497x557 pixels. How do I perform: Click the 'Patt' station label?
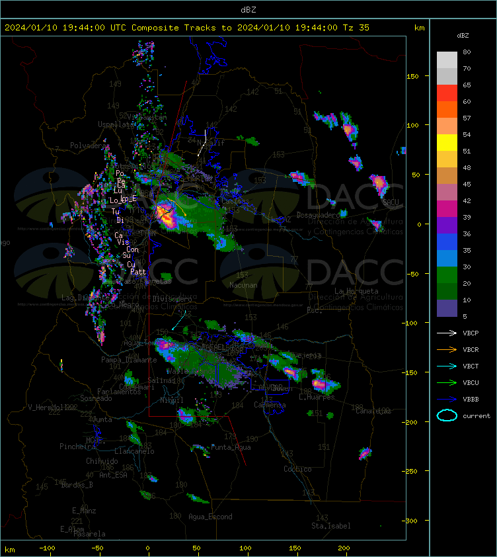(x=138, y=272)
